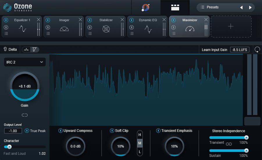
Task: Solo the Stabilizer module
Action: click(90, 27)
